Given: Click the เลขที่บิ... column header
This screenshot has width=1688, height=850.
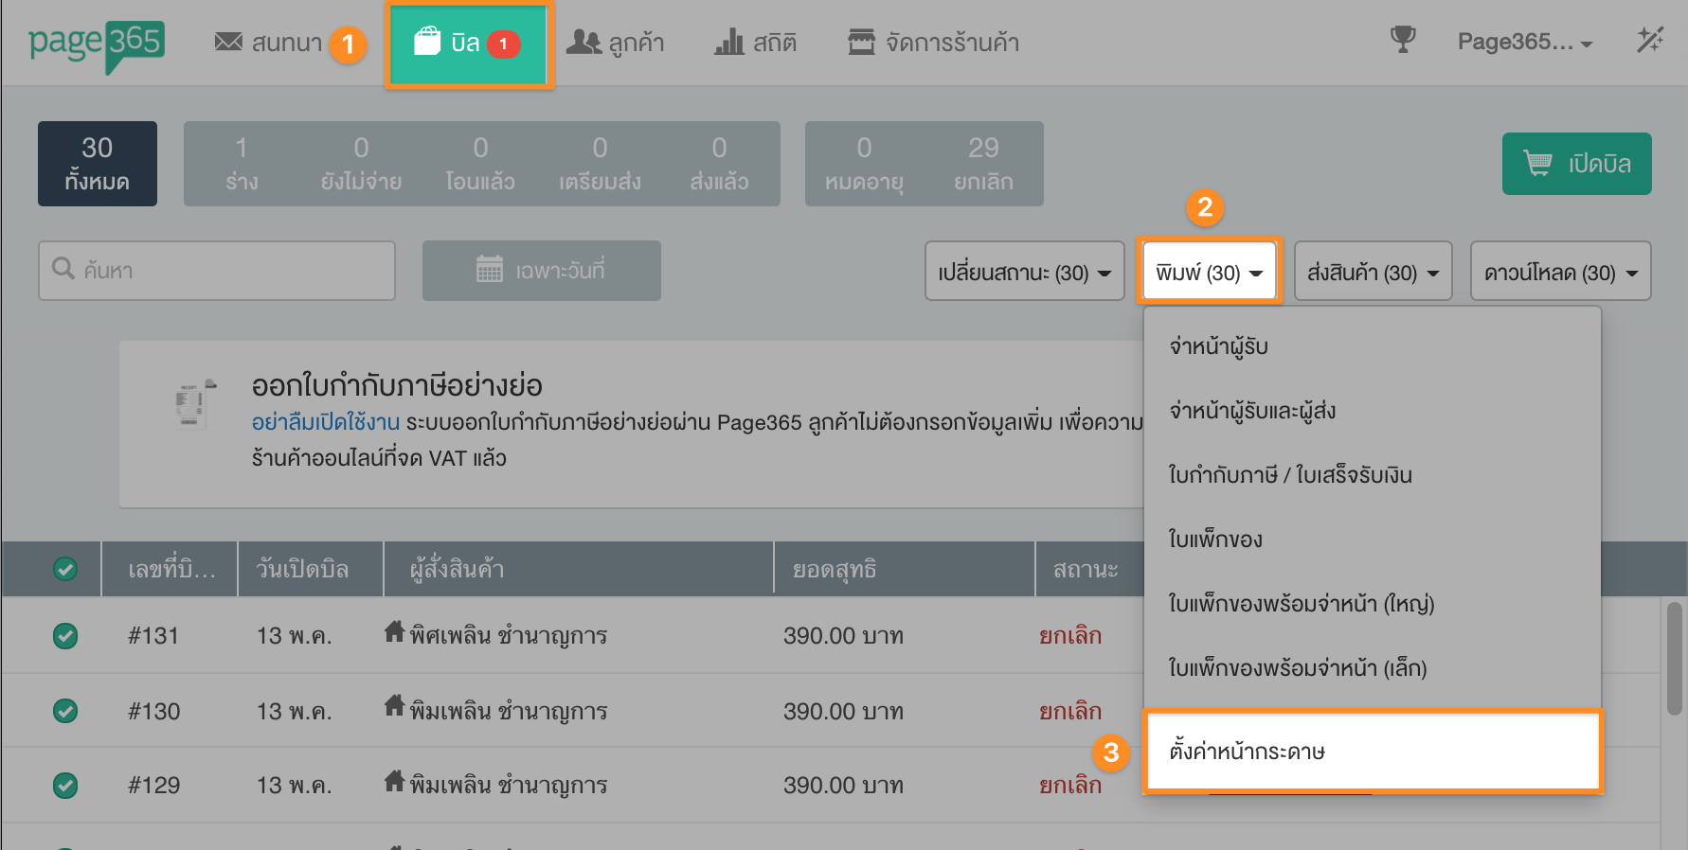Looking at the screenshot, I should click(x=171, y=569).
